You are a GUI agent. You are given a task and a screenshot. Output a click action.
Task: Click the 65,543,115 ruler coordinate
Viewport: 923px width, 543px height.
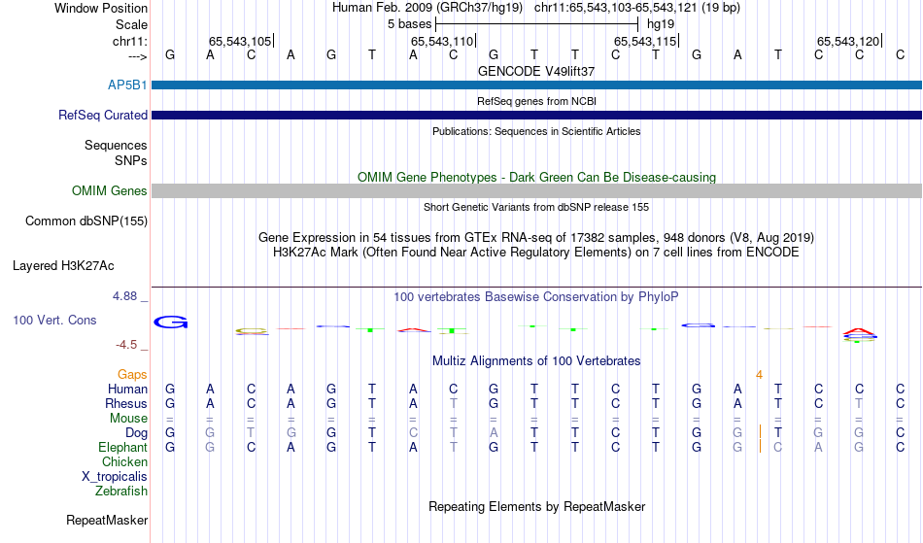click(x=644, y=41)
